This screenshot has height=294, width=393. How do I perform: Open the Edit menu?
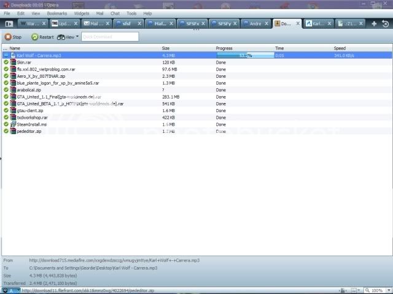21,13
